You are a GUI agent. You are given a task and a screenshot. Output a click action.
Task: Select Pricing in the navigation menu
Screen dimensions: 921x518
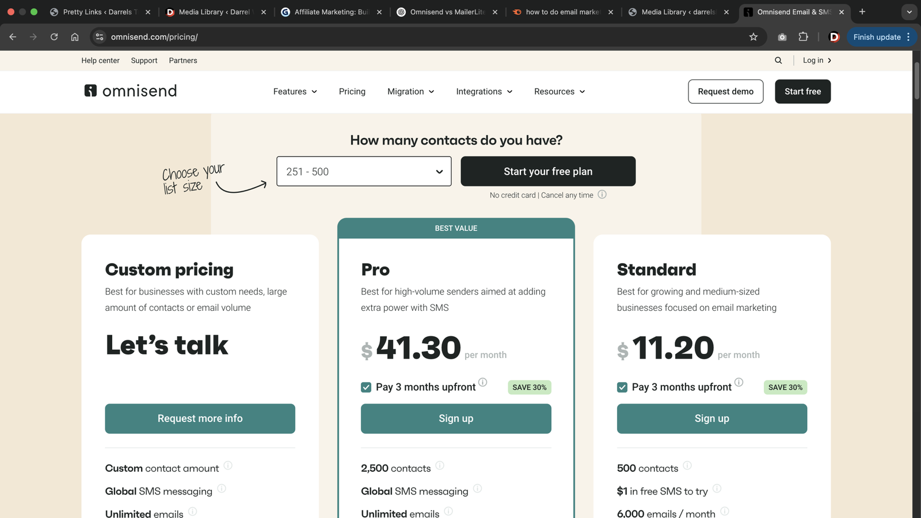352,92
